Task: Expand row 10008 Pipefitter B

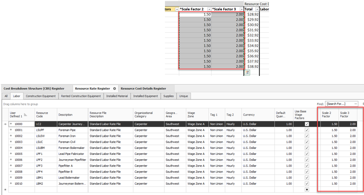Action: coord(11,172)
